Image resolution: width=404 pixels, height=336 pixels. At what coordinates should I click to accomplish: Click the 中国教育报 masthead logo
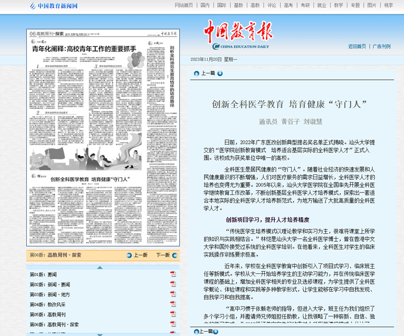pos(239,34)
